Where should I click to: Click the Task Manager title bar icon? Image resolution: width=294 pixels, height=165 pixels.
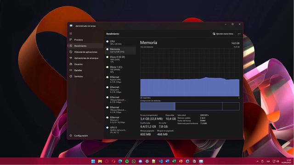point(71,26)
